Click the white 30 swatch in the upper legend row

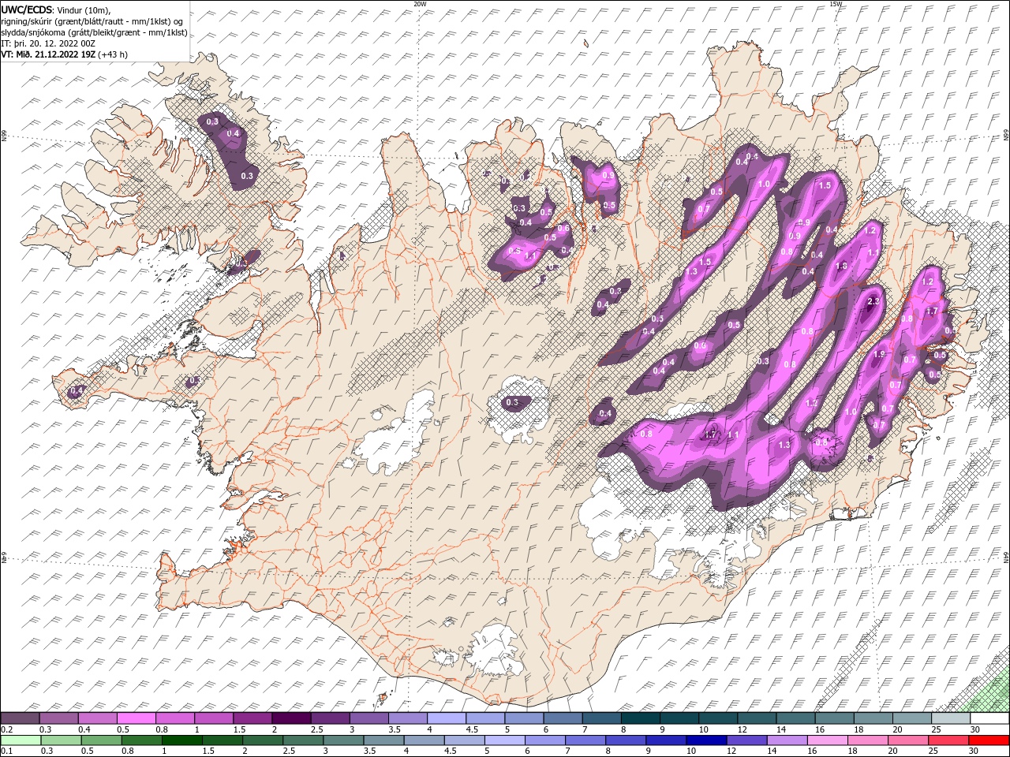[x=989, y=718]
